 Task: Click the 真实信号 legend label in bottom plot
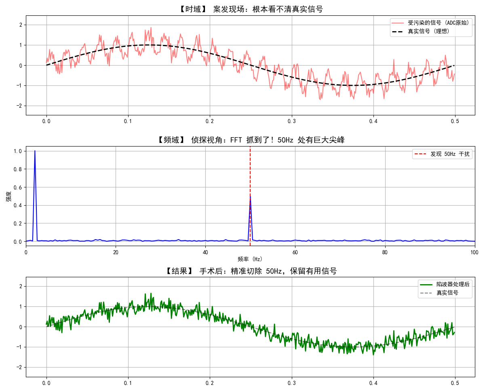click(447, 293)
